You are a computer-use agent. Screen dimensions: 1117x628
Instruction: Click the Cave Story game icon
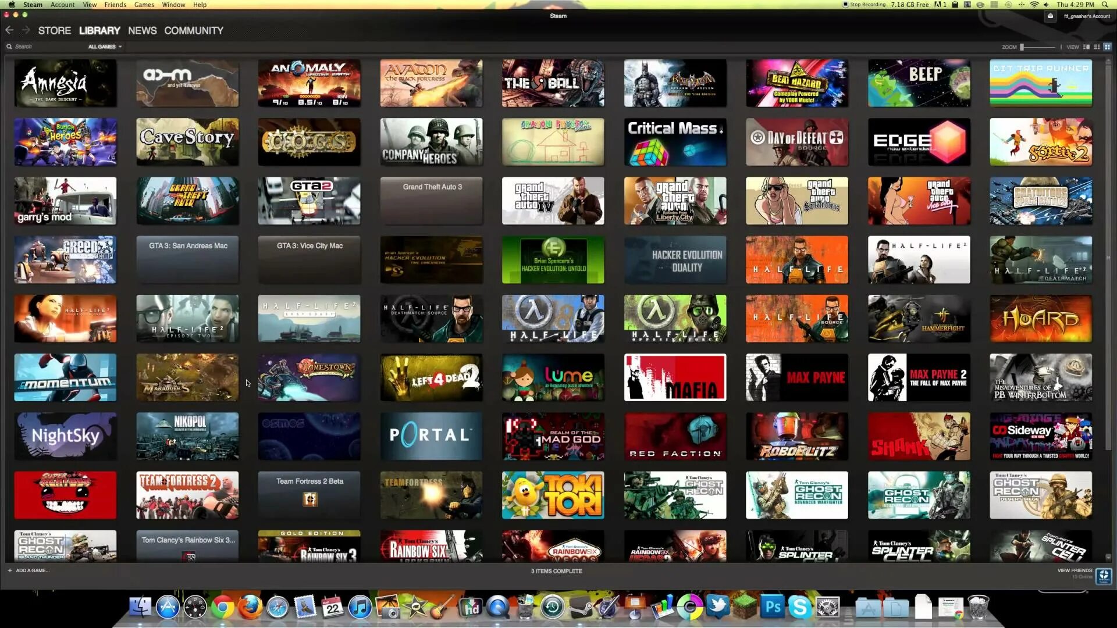coord(187,142)
